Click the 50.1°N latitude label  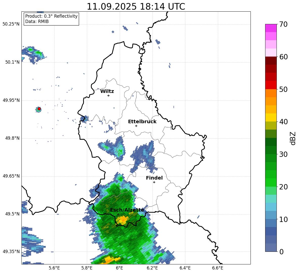pyautogui.click(x=12, y=62)
